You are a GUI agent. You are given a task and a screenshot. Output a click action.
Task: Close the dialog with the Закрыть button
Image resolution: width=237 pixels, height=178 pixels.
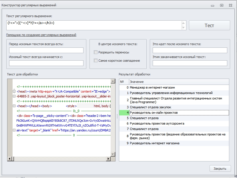coord(220,169)
